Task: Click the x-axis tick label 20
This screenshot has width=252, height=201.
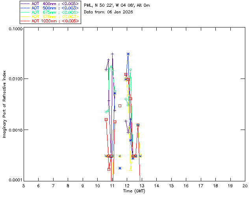Action: click(245, 186)
